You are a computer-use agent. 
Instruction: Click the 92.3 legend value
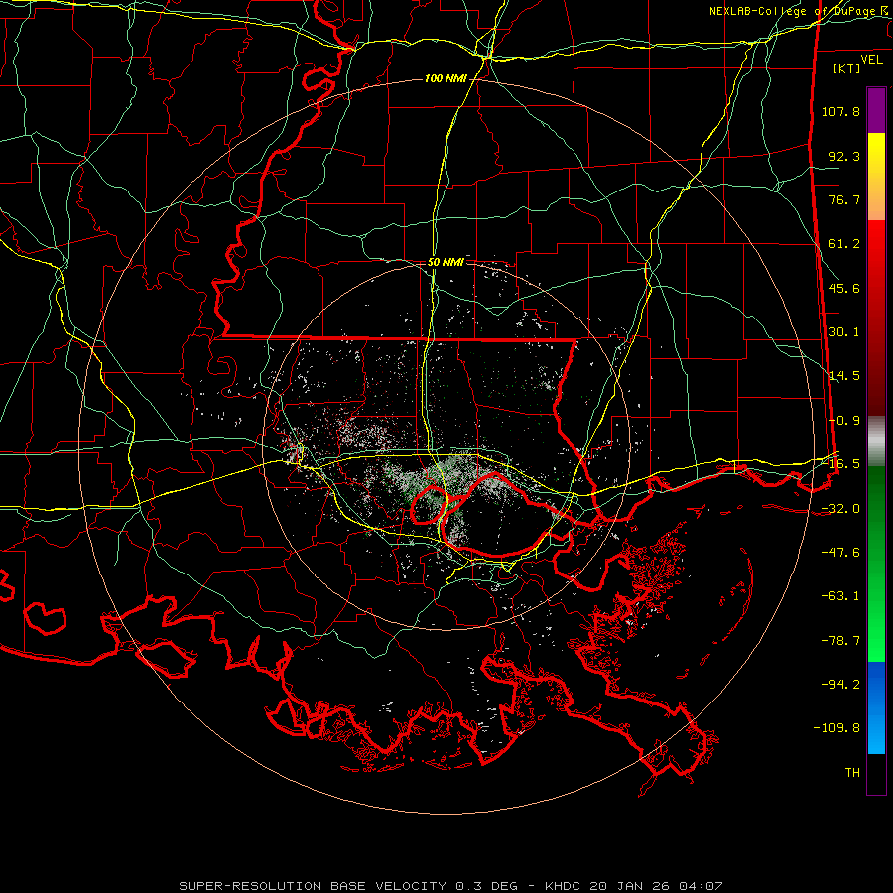pyautogui.click(x=844, y=156)
